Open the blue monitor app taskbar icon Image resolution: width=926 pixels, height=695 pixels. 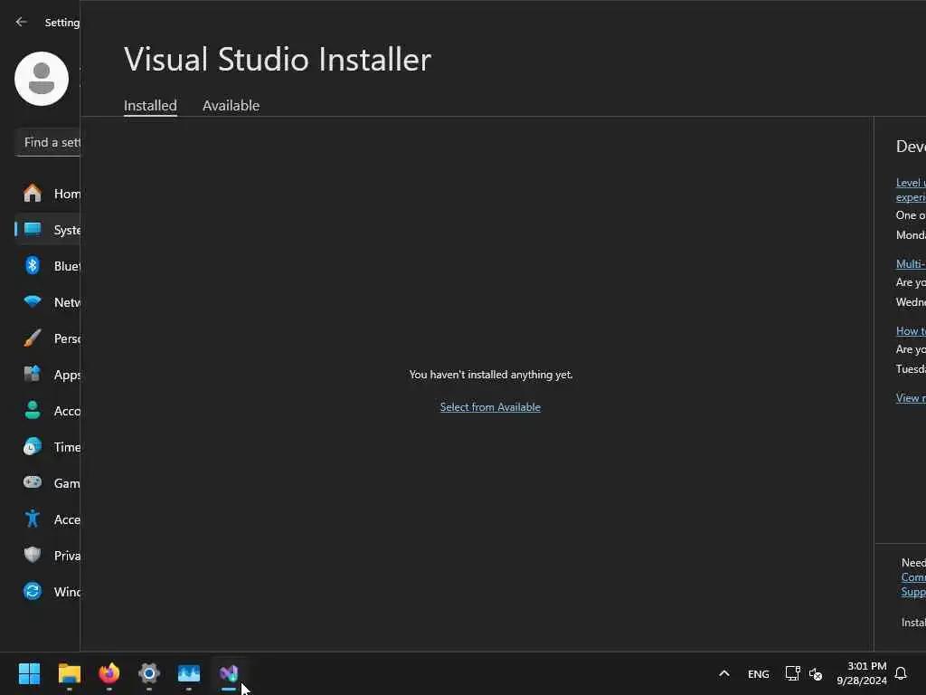coord(189,673)
